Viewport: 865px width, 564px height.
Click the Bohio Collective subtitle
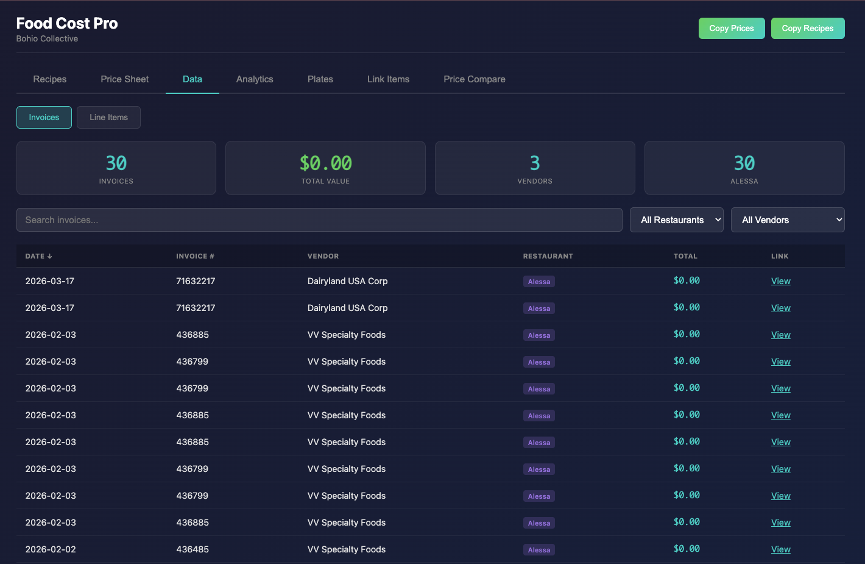point(47,38)
